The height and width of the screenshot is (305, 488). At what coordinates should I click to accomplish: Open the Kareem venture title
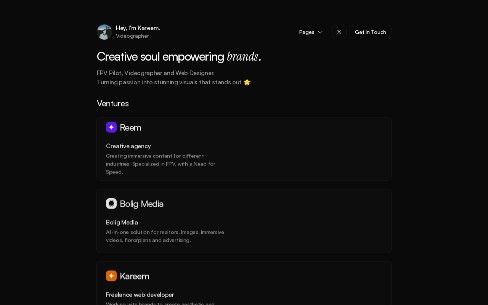(135, 276)
